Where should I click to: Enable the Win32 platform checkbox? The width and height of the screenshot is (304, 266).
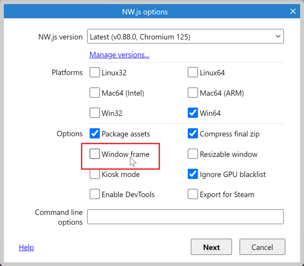(95, 113)
